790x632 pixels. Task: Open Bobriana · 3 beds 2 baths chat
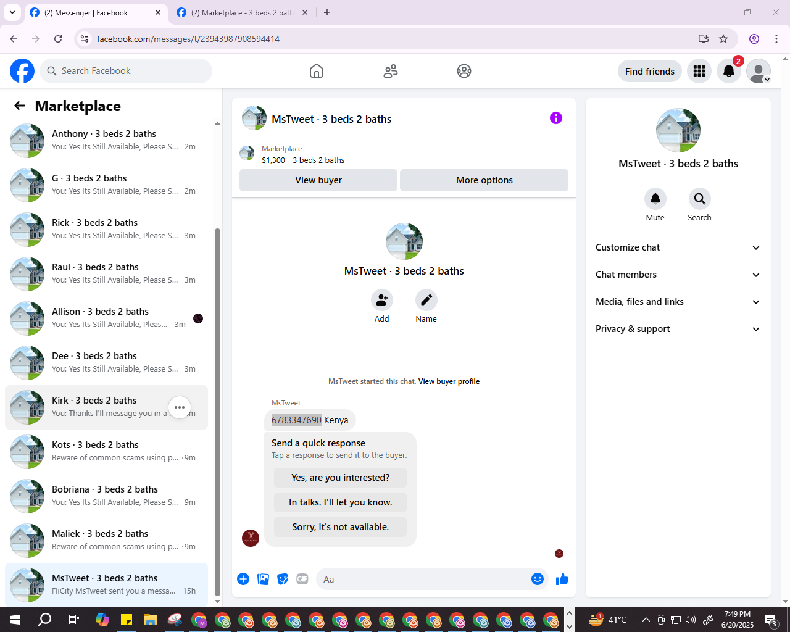(106, 496)
